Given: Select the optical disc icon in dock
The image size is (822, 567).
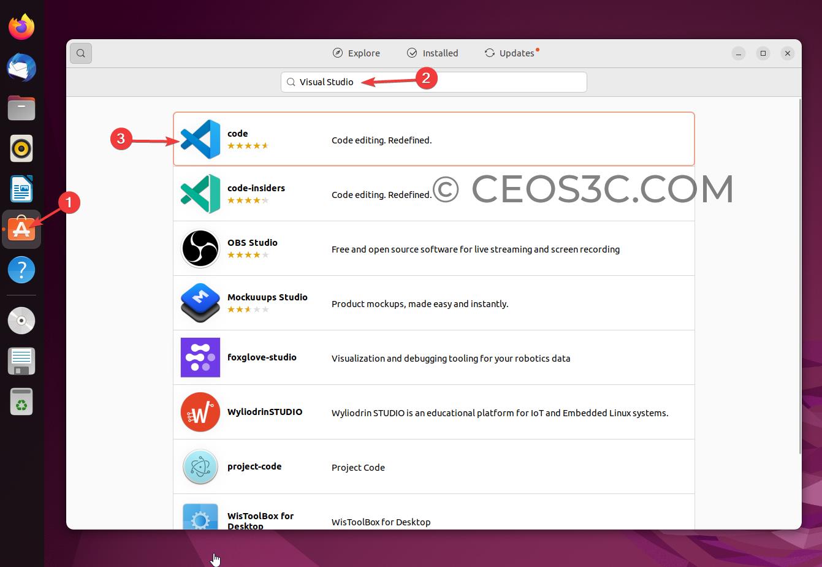Looking at the screenshot, I should 21,321.
